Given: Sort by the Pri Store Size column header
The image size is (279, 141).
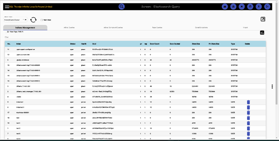Looking at the screenshot, I should (214, 44).
